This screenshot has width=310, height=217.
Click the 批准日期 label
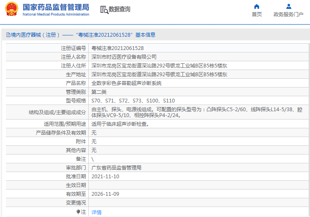(x=76, y=177)
